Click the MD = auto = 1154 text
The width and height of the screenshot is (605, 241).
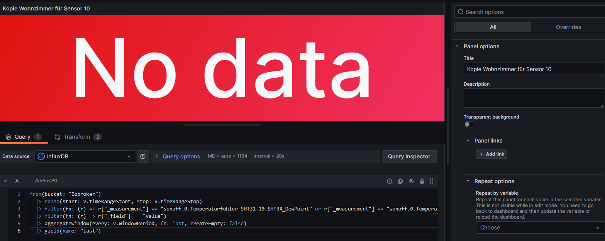227,156
